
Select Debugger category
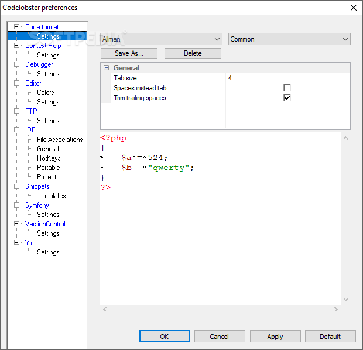pos(39,64)
